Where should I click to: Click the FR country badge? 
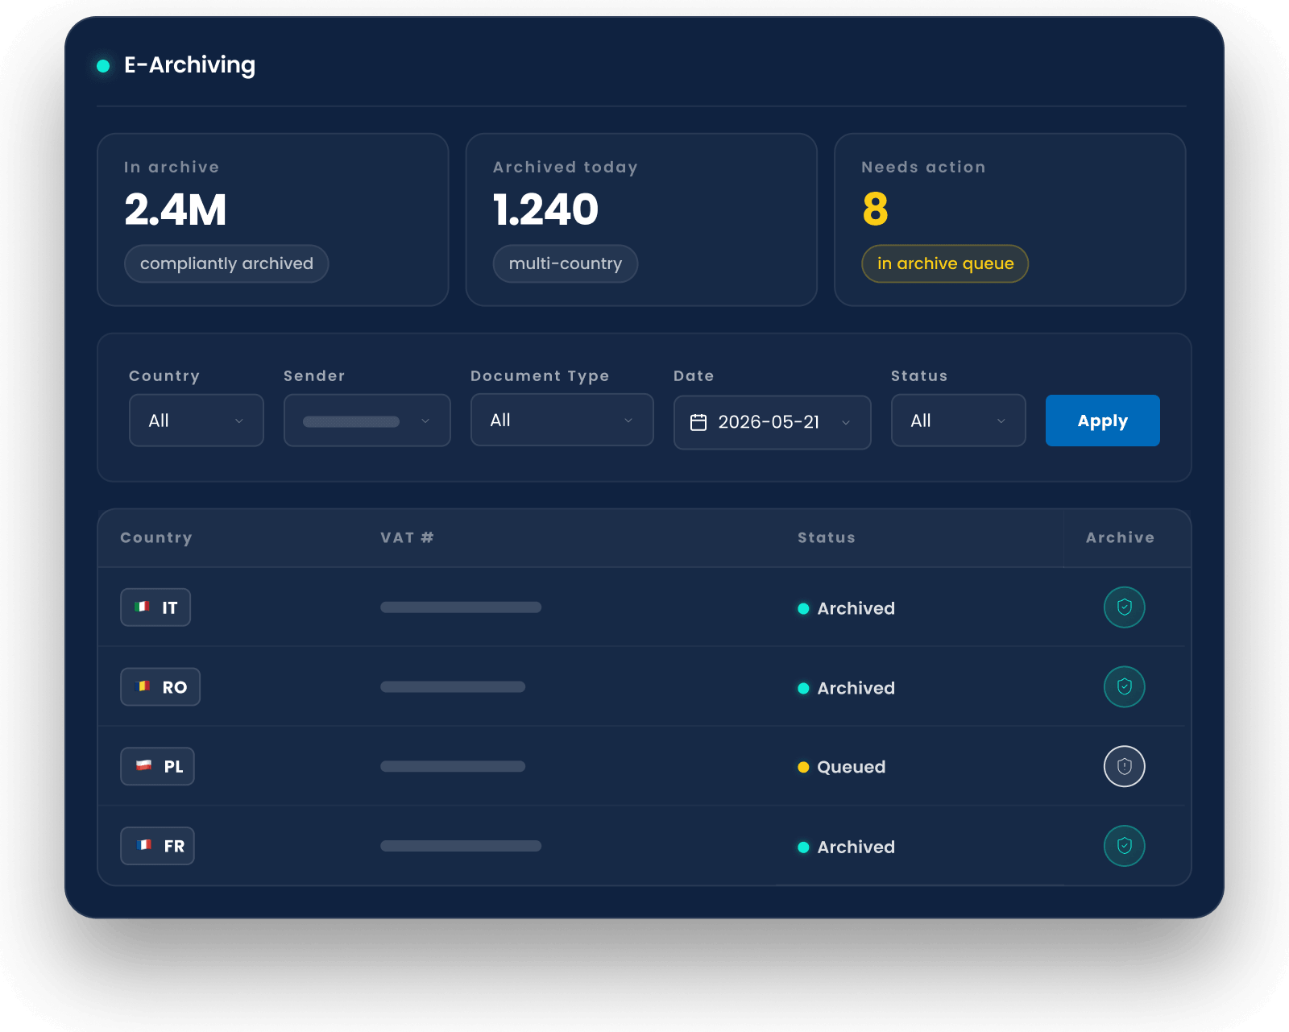pyautogui.click(x=157, y=846)
